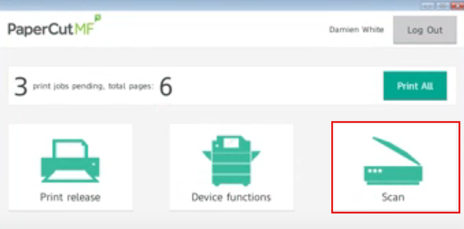Close the window with the red button

point(457,5)
